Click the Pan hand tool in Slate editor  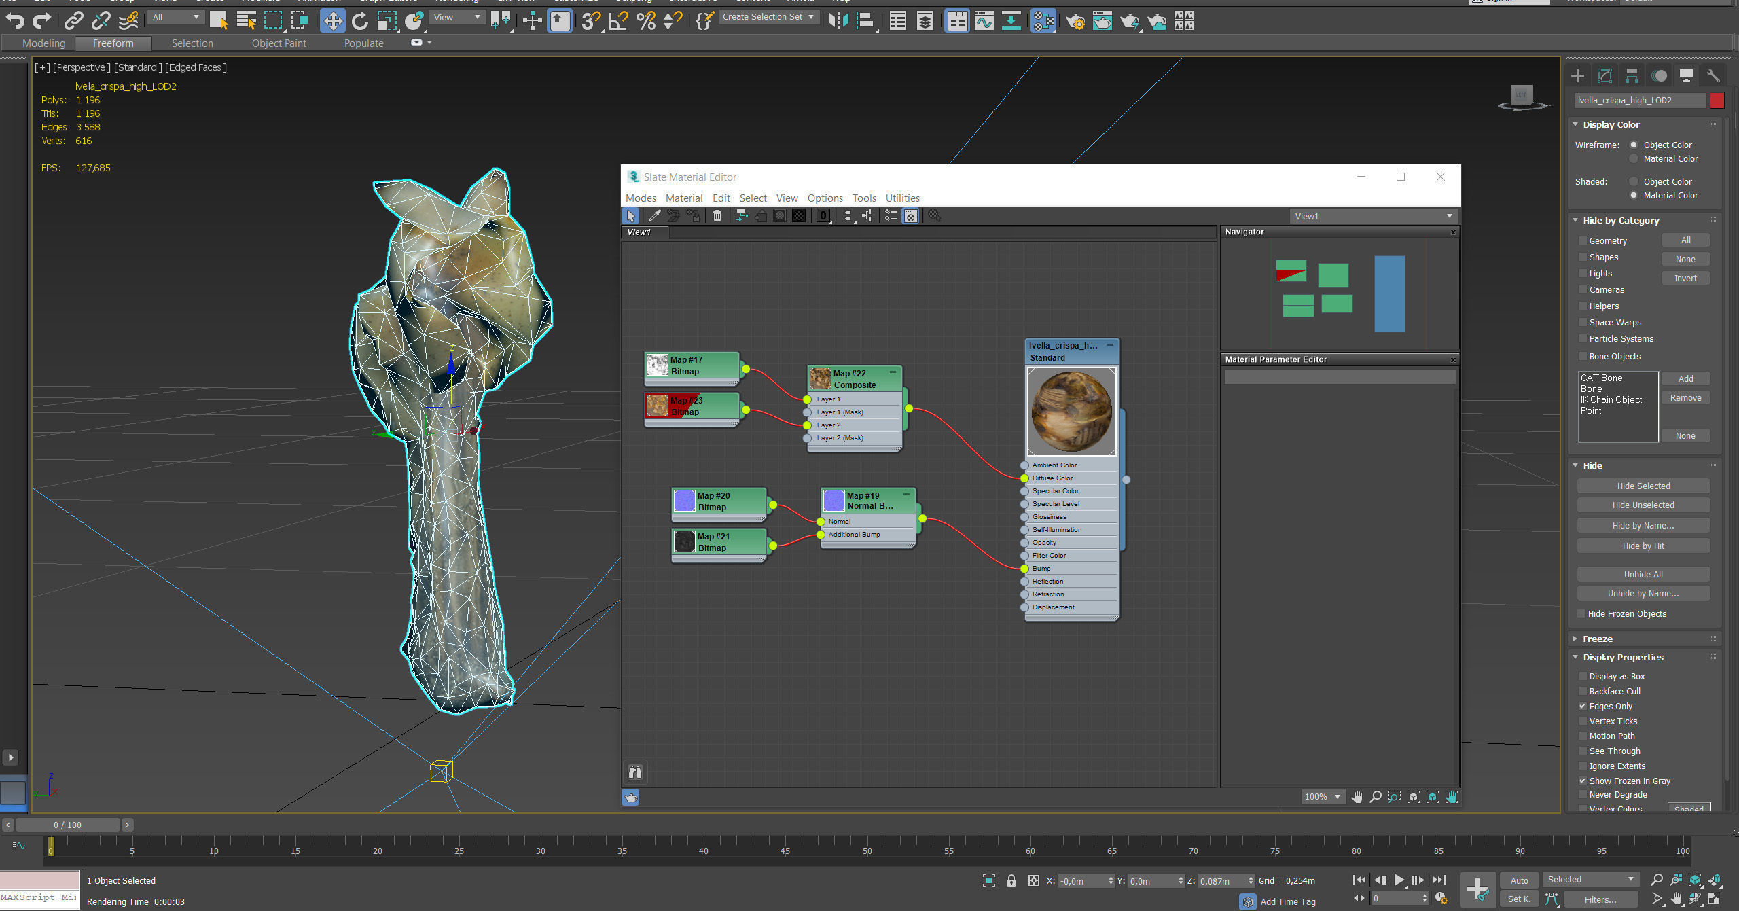(1357, 797)
